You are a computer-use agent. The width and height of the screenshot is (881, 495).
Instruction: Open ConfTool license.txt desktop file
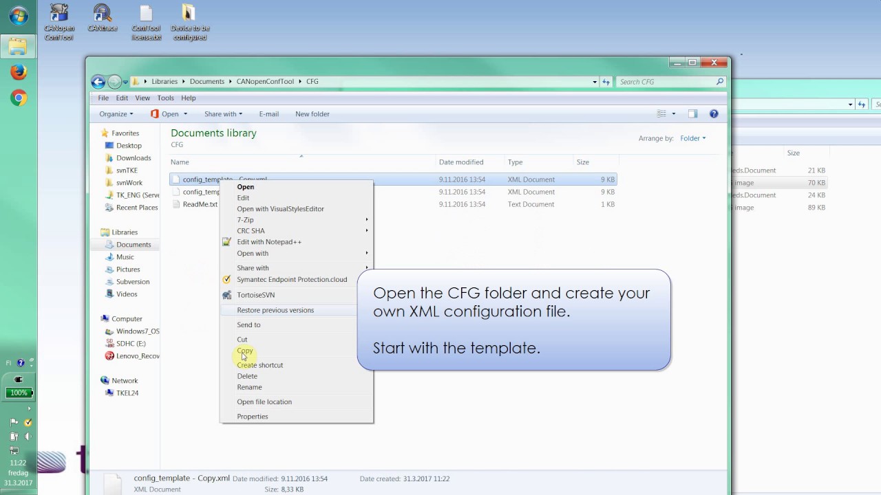click(x=146, y=22)
